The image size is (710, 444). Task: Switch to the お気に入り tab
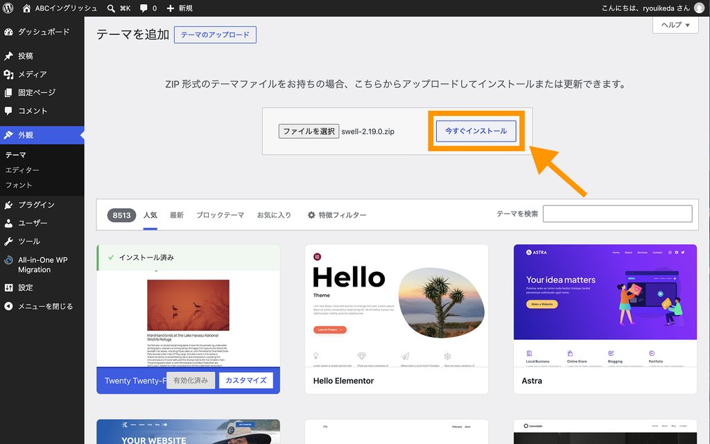[274, 215]
